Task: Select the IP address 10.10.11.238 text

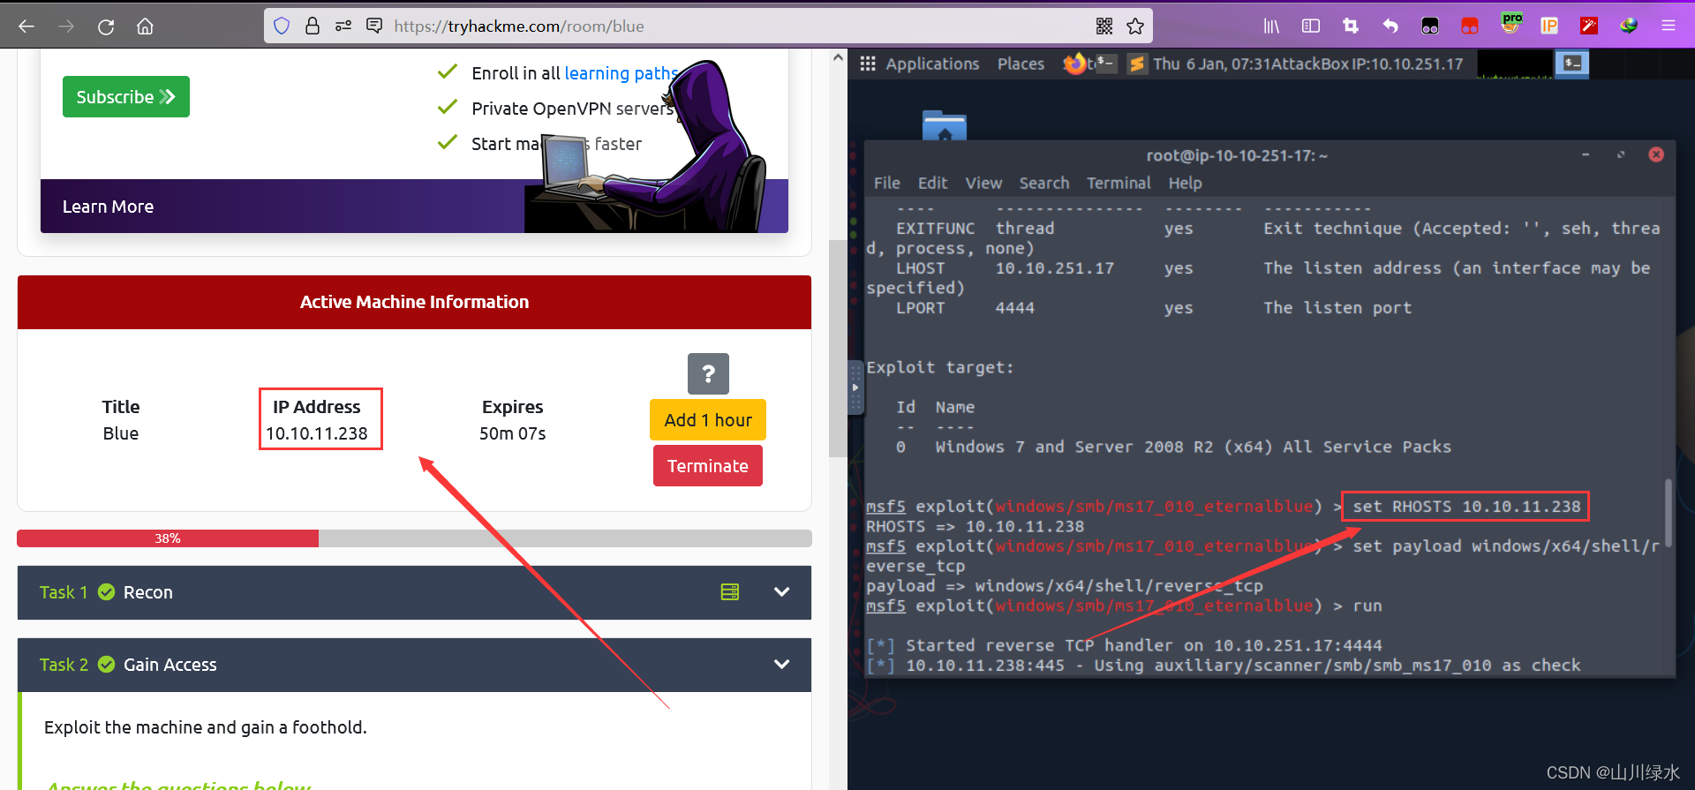Action: pos(317,433)
